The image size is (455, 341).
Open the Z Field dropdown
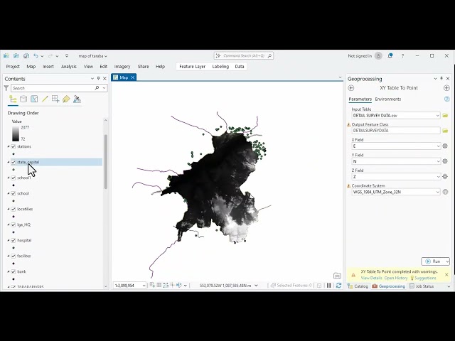(x=438, y=176)
